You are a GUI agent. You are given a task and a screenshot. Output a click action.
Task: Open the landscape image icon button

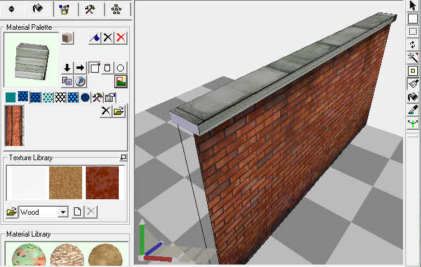point(121,81)
